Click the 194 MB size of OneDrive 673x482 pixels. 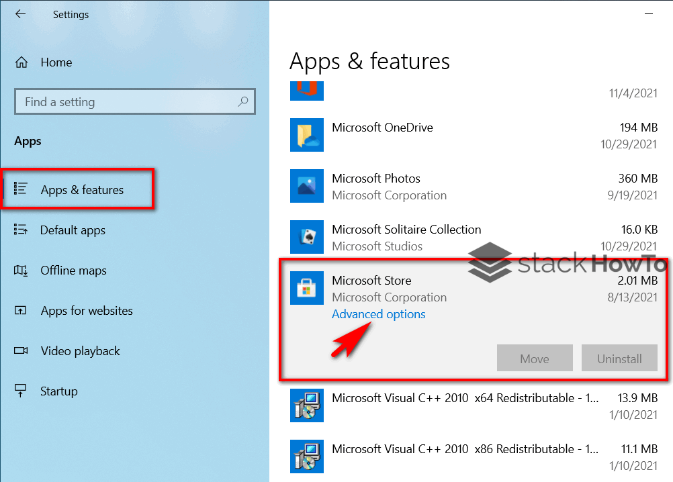639,128
